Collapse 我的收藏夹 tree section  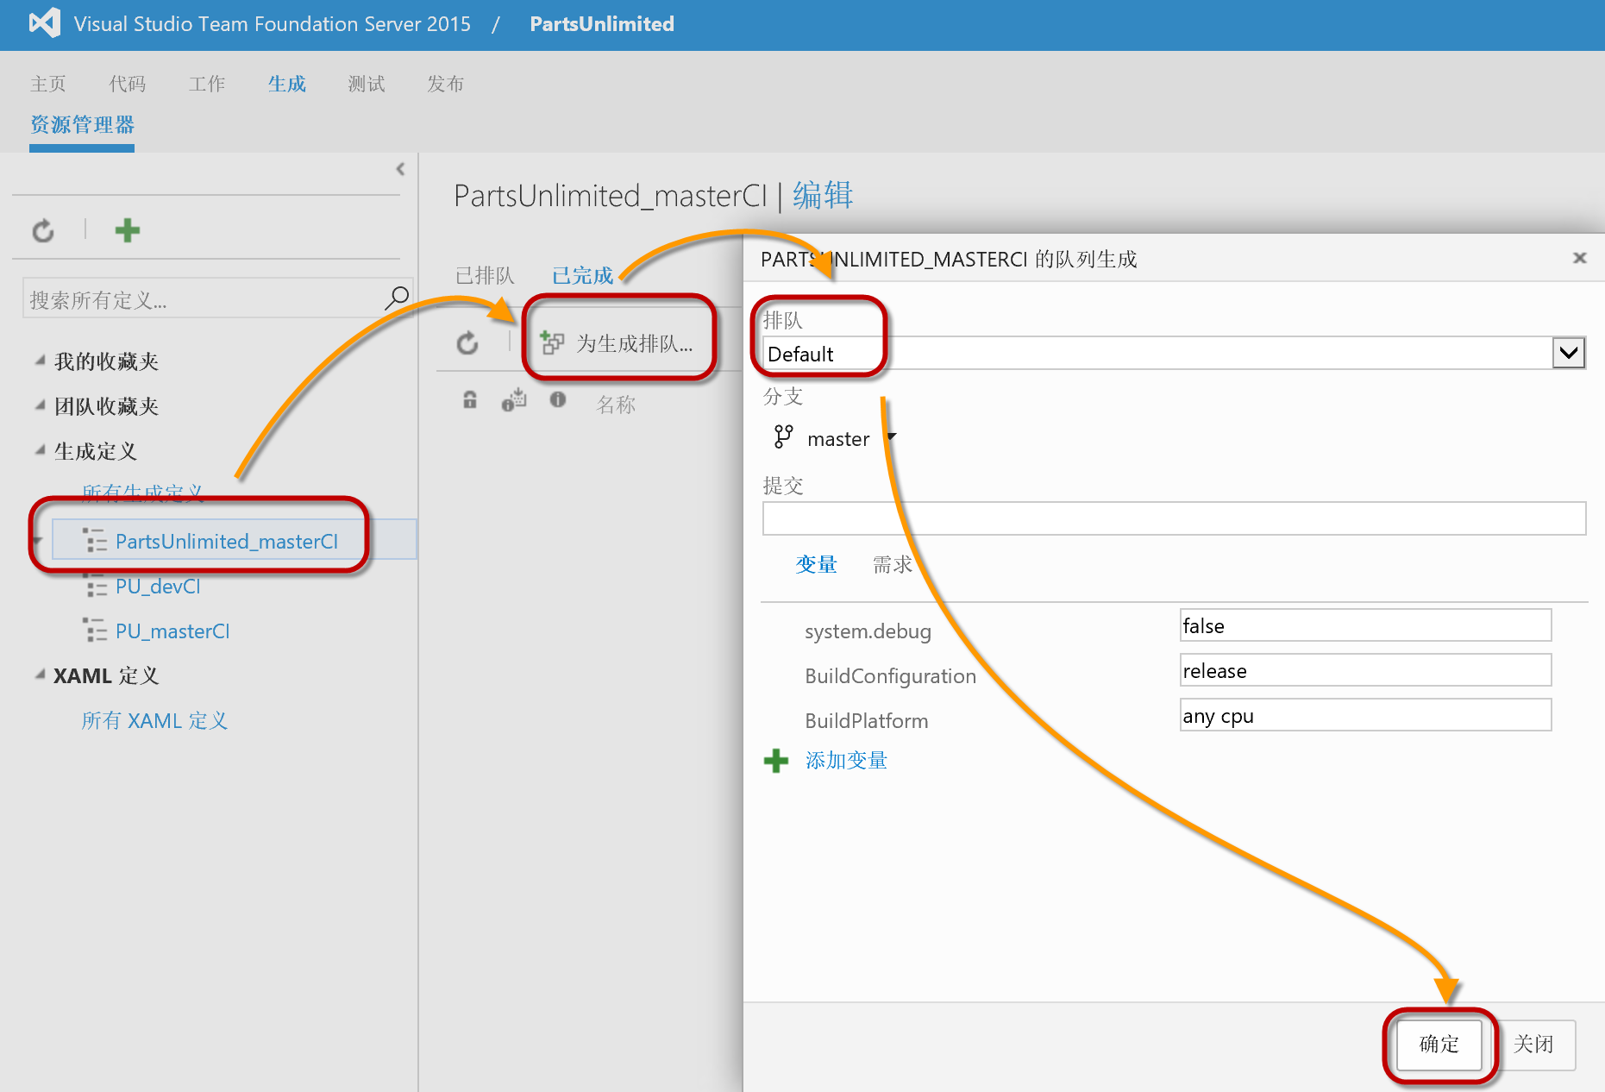[x=40, y=361]
